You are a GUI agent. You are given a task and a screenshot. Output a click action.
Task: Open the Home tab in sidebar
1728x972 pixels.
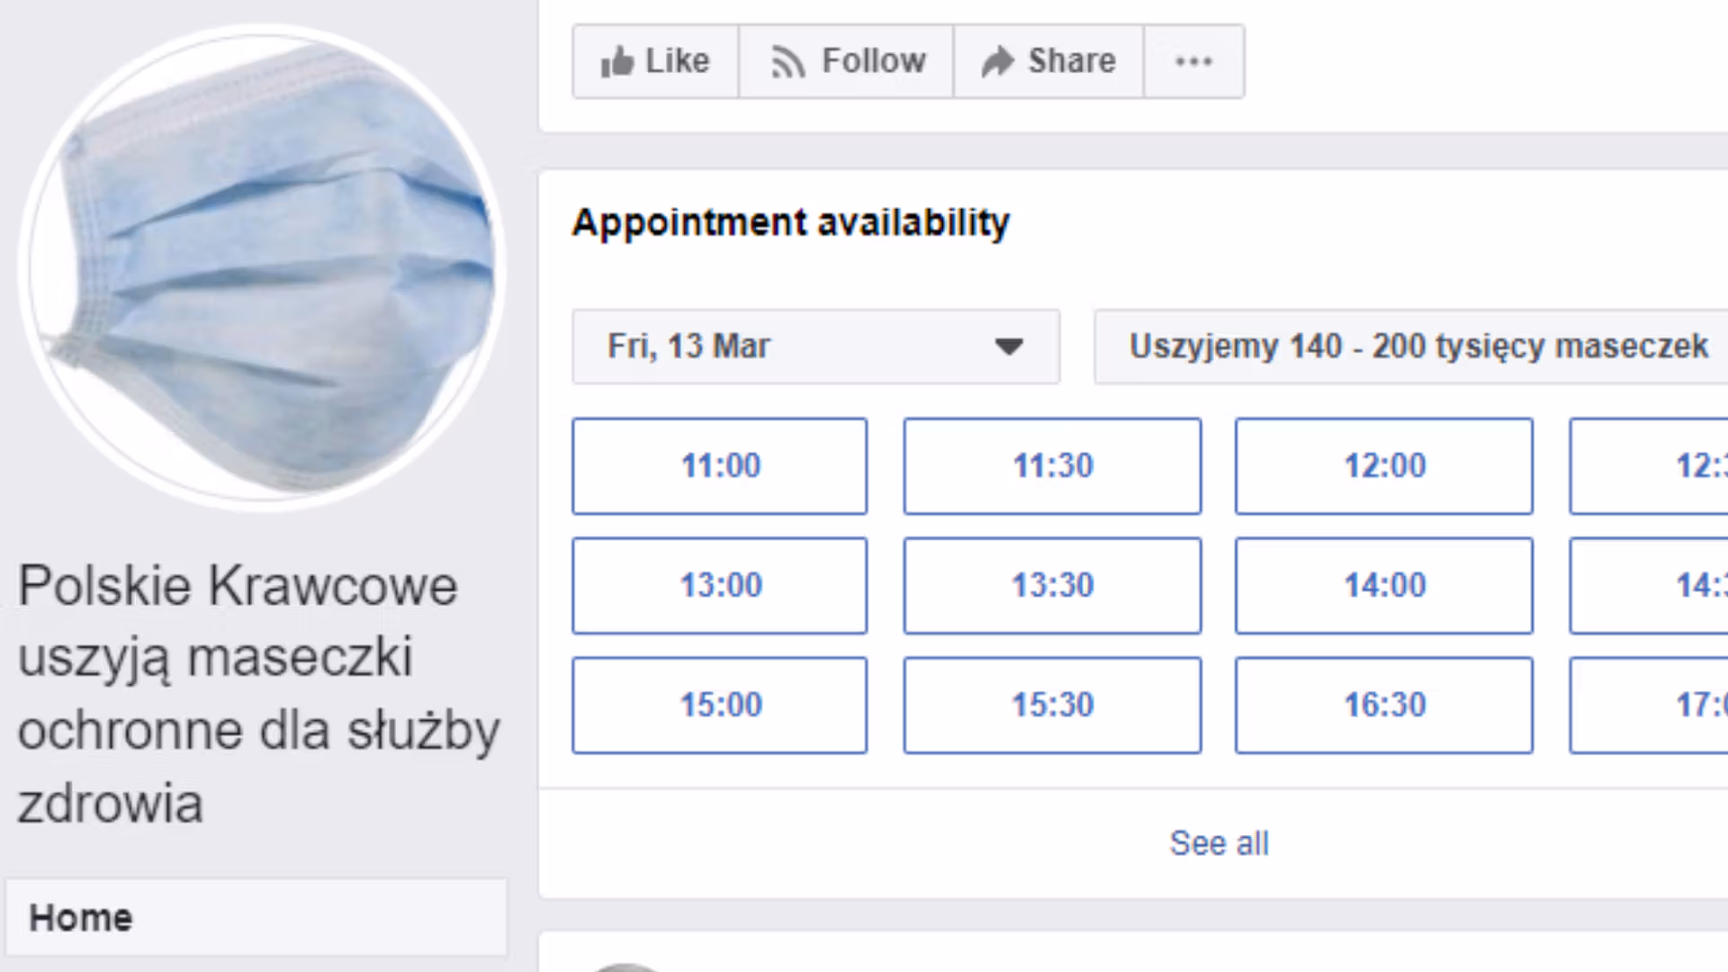point(81,918)
